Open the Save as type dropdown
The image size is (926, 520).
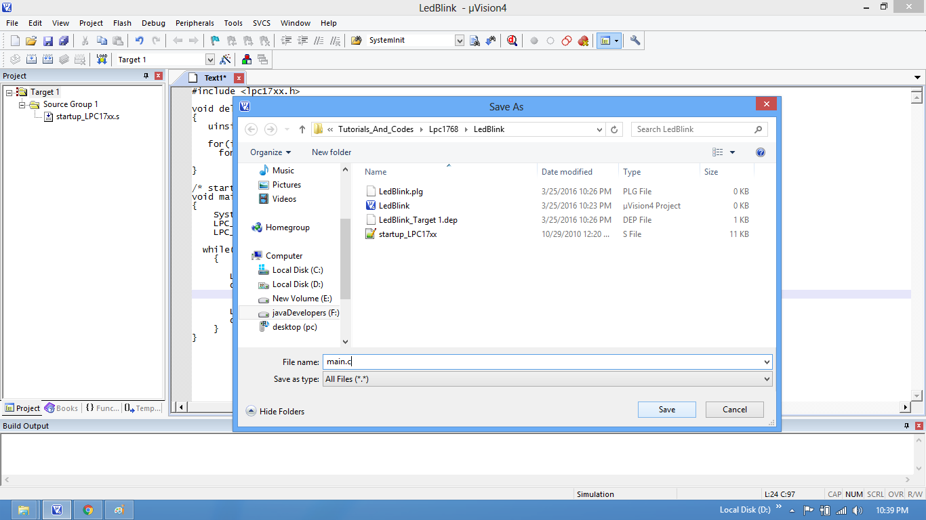767,379
